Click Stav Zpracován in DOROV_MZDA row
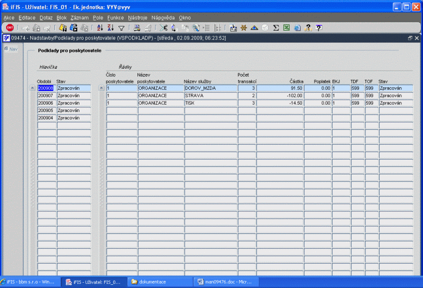Viewport: 423px width, 288px height. coord(396,88)
